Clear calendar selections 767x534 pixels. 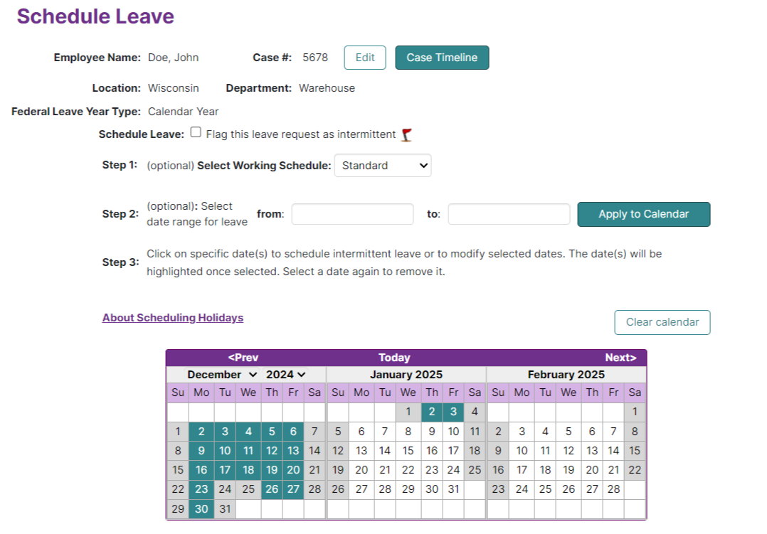click(x=662, y=322)
